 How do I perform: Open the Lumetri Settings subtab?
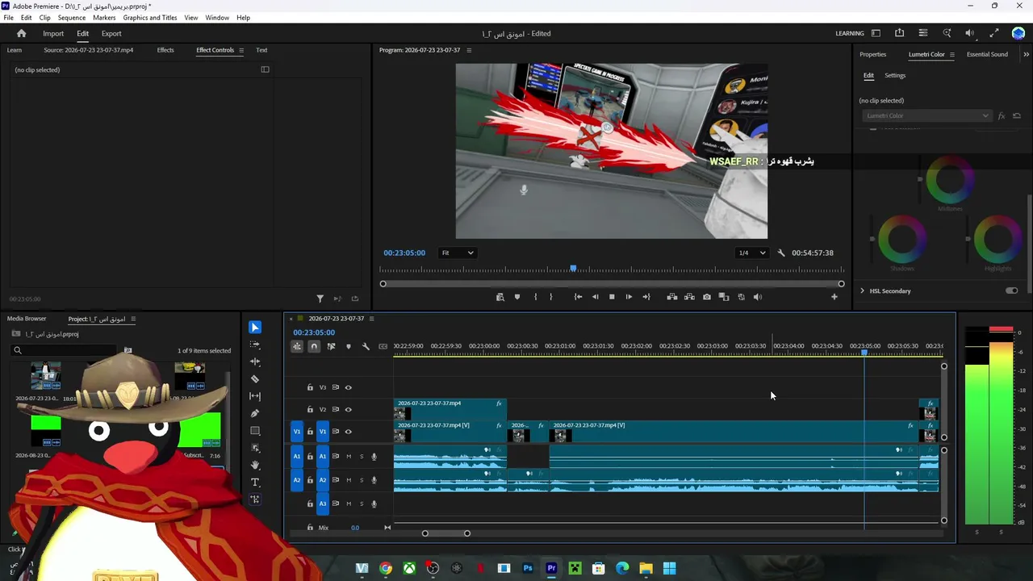[895, 75]
